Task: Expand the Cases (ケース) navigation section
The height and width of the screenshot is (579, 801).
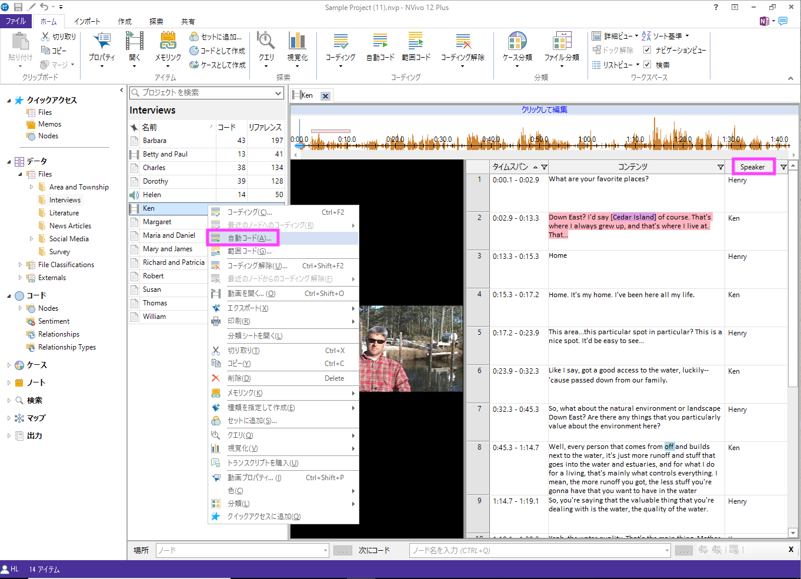Action: point(9,365)
